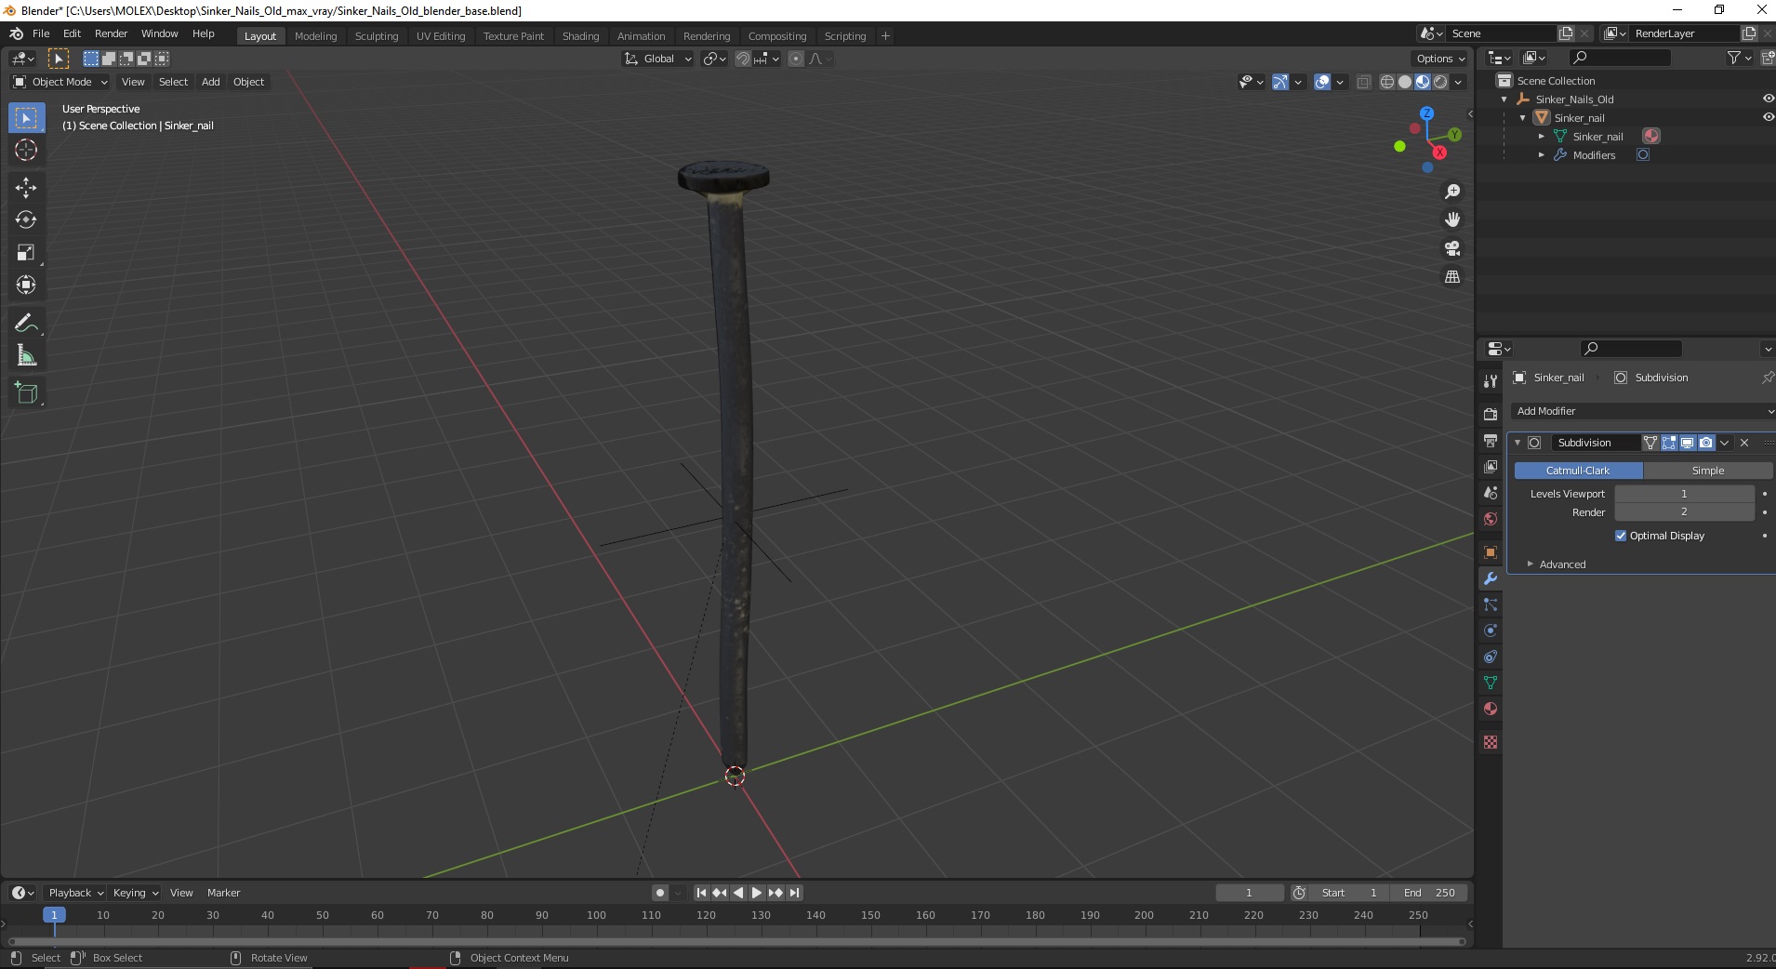Choose the Measure tool
The height and width of the screenshot is (969, 1776).
[26, 355]
